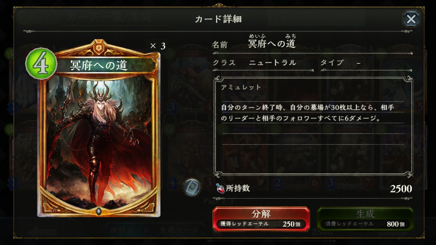Click the emblem atop the card frame
Image resolution: width=436 pixels, height=245 pixels.
pyautogui.click(x=99, y=48)
